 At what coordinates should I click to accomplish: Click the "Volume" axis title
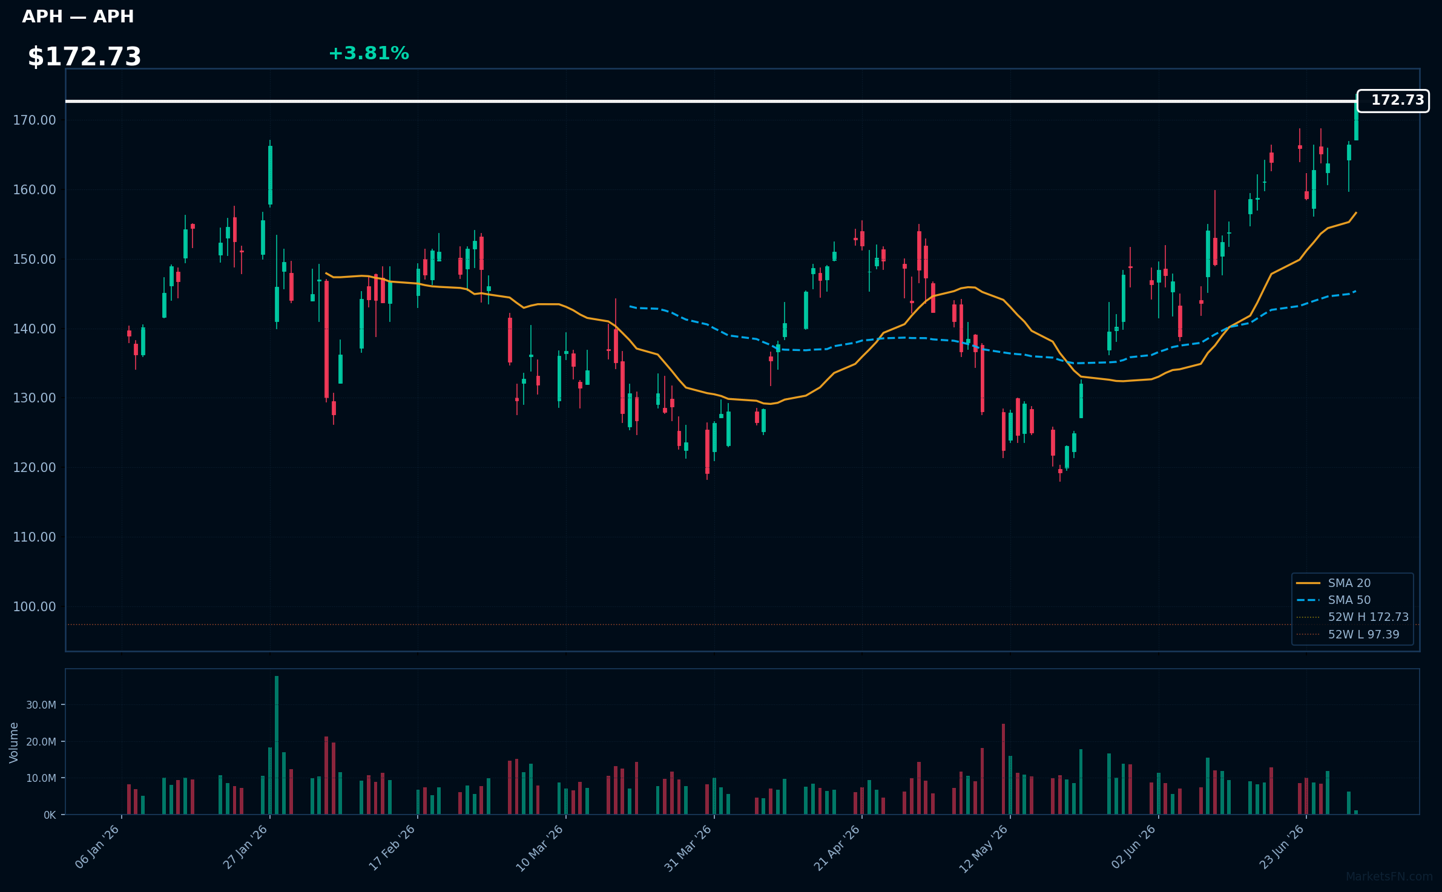tap(14, 743)
